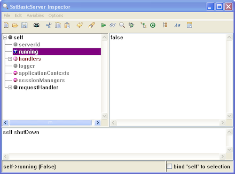235x174 pixels.
Task: Select the handlers variable label
Action: [x=30, y=59]
